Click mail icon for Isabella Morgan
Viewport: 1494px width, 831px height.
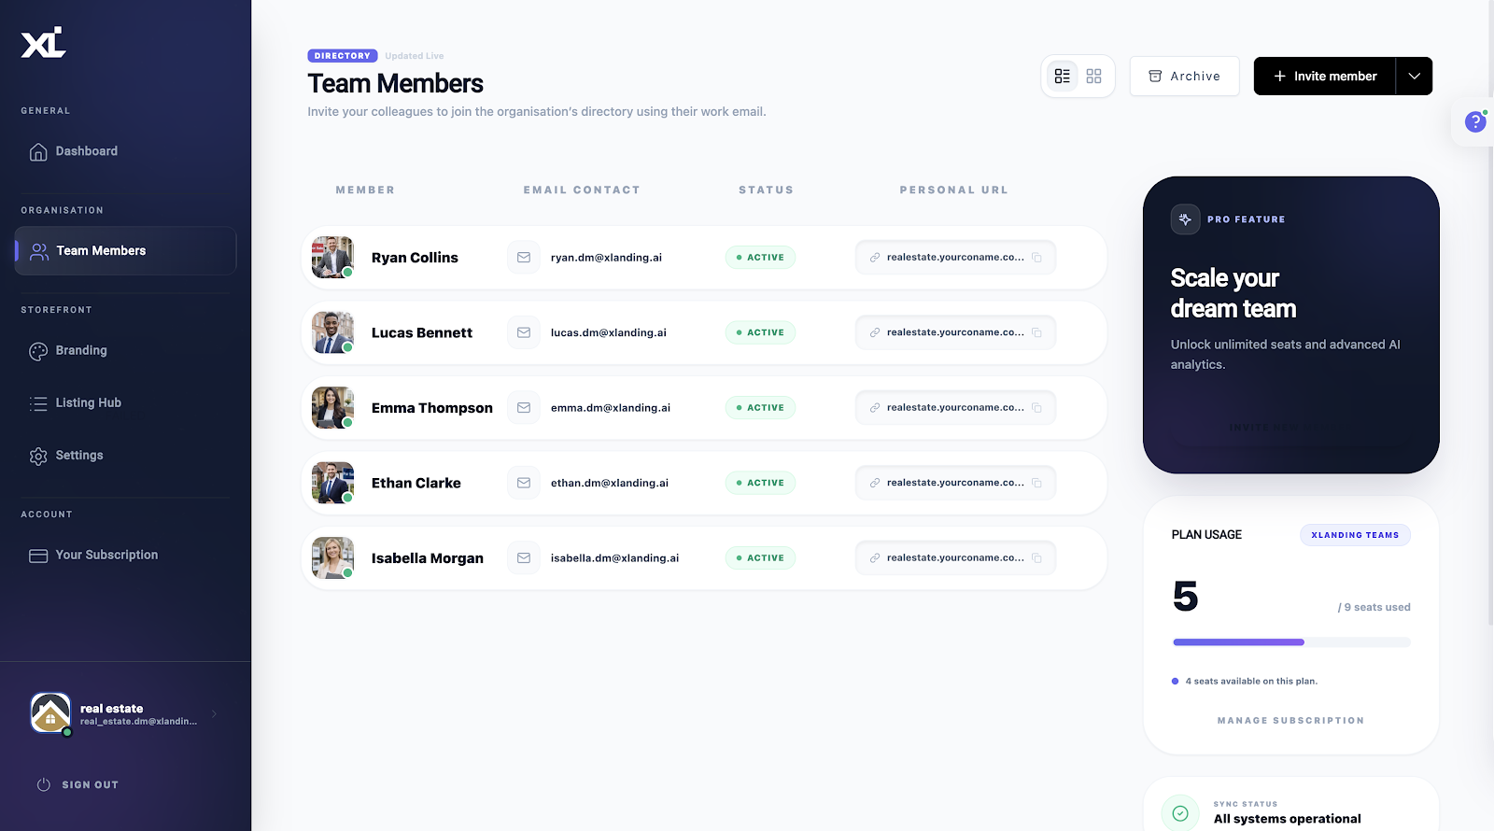click(x=524, y=558)
